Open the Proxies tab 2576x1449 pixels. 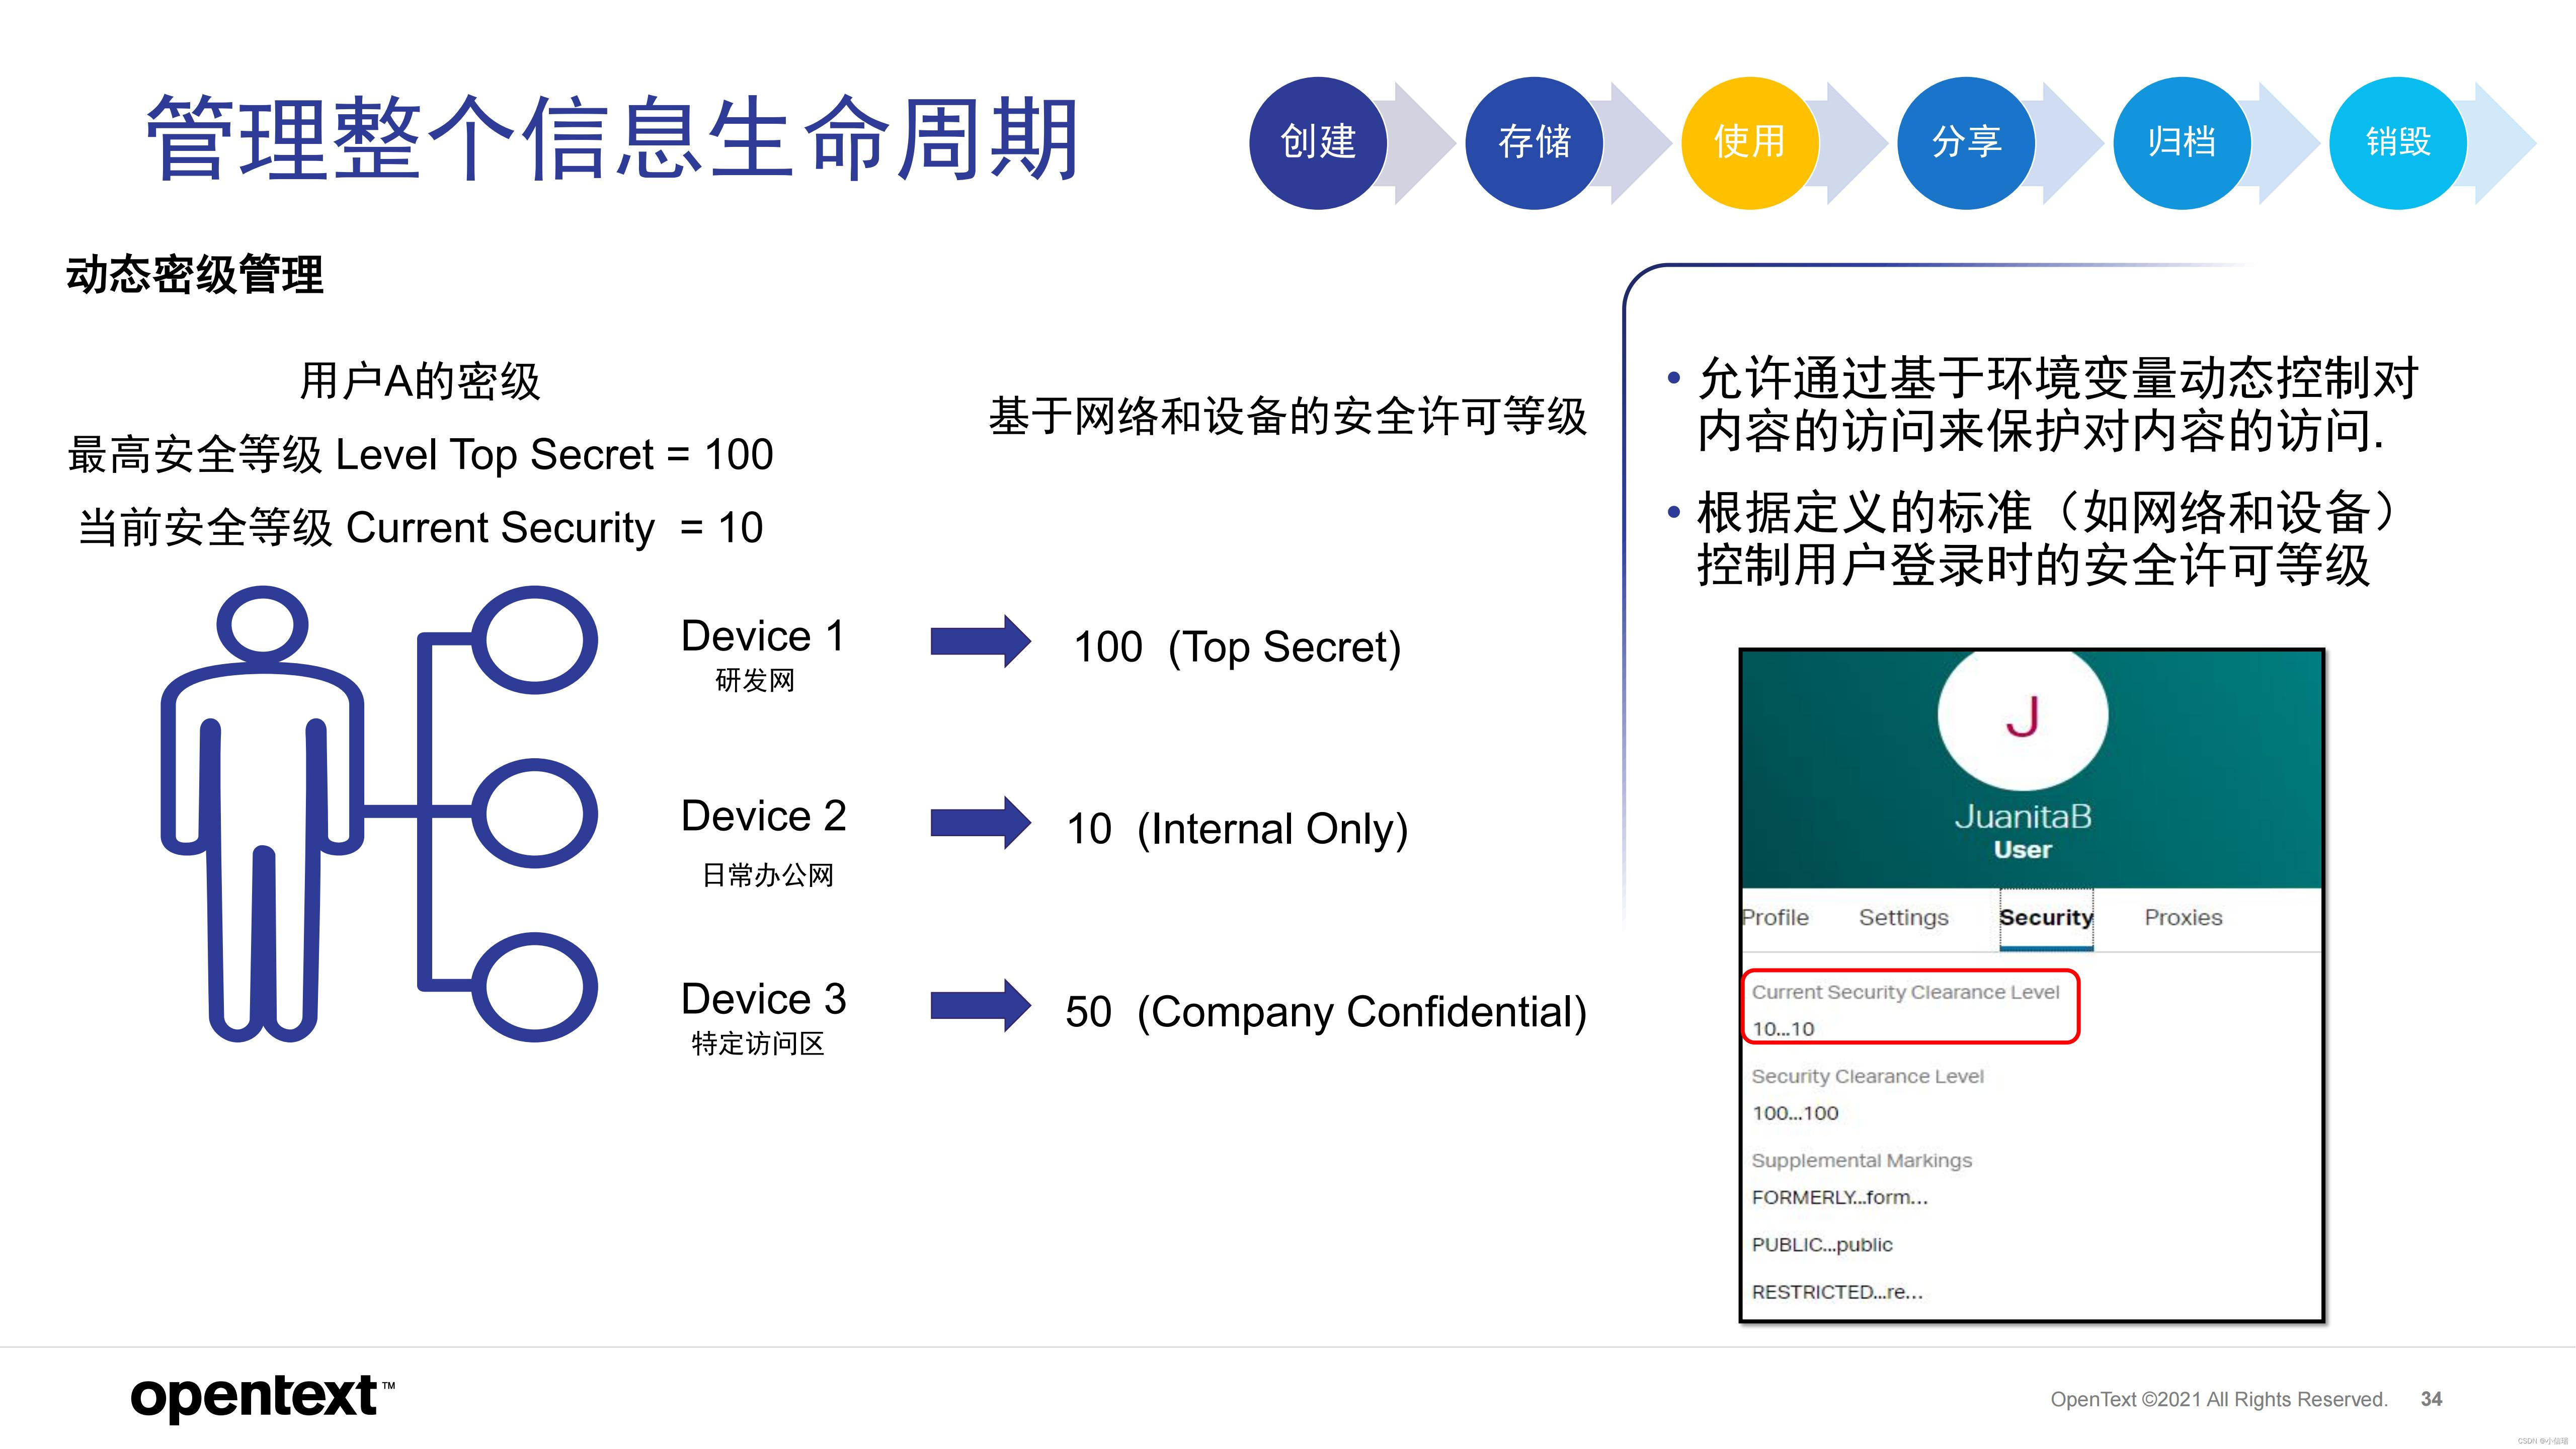point(2183,917)
